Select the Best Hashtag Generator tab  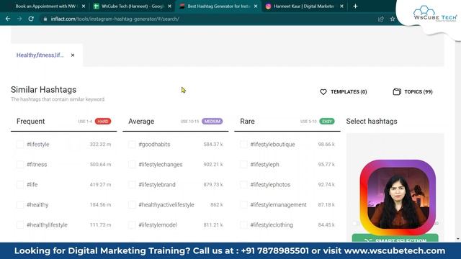218,6
